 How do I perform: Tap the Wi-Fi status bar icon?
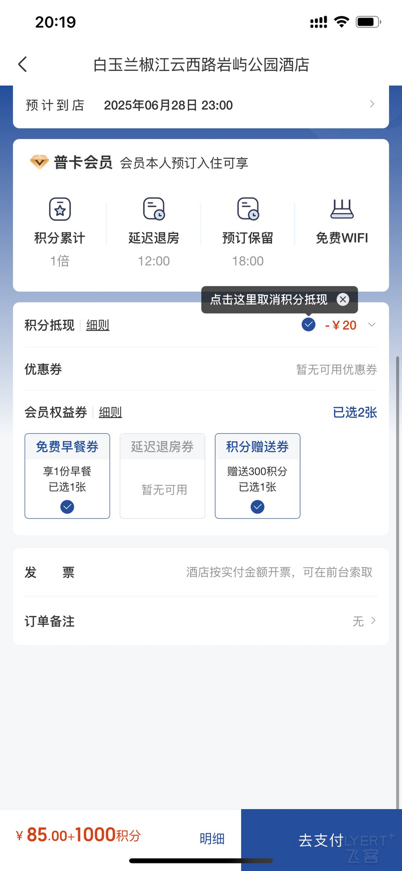[342, 22]
